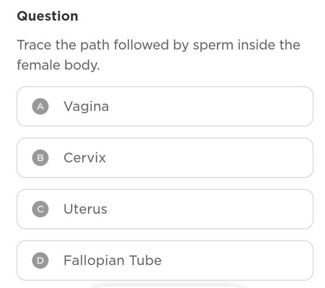Click the white area of the Fallopian Tube card
The image size is (325, 288).
222,260
